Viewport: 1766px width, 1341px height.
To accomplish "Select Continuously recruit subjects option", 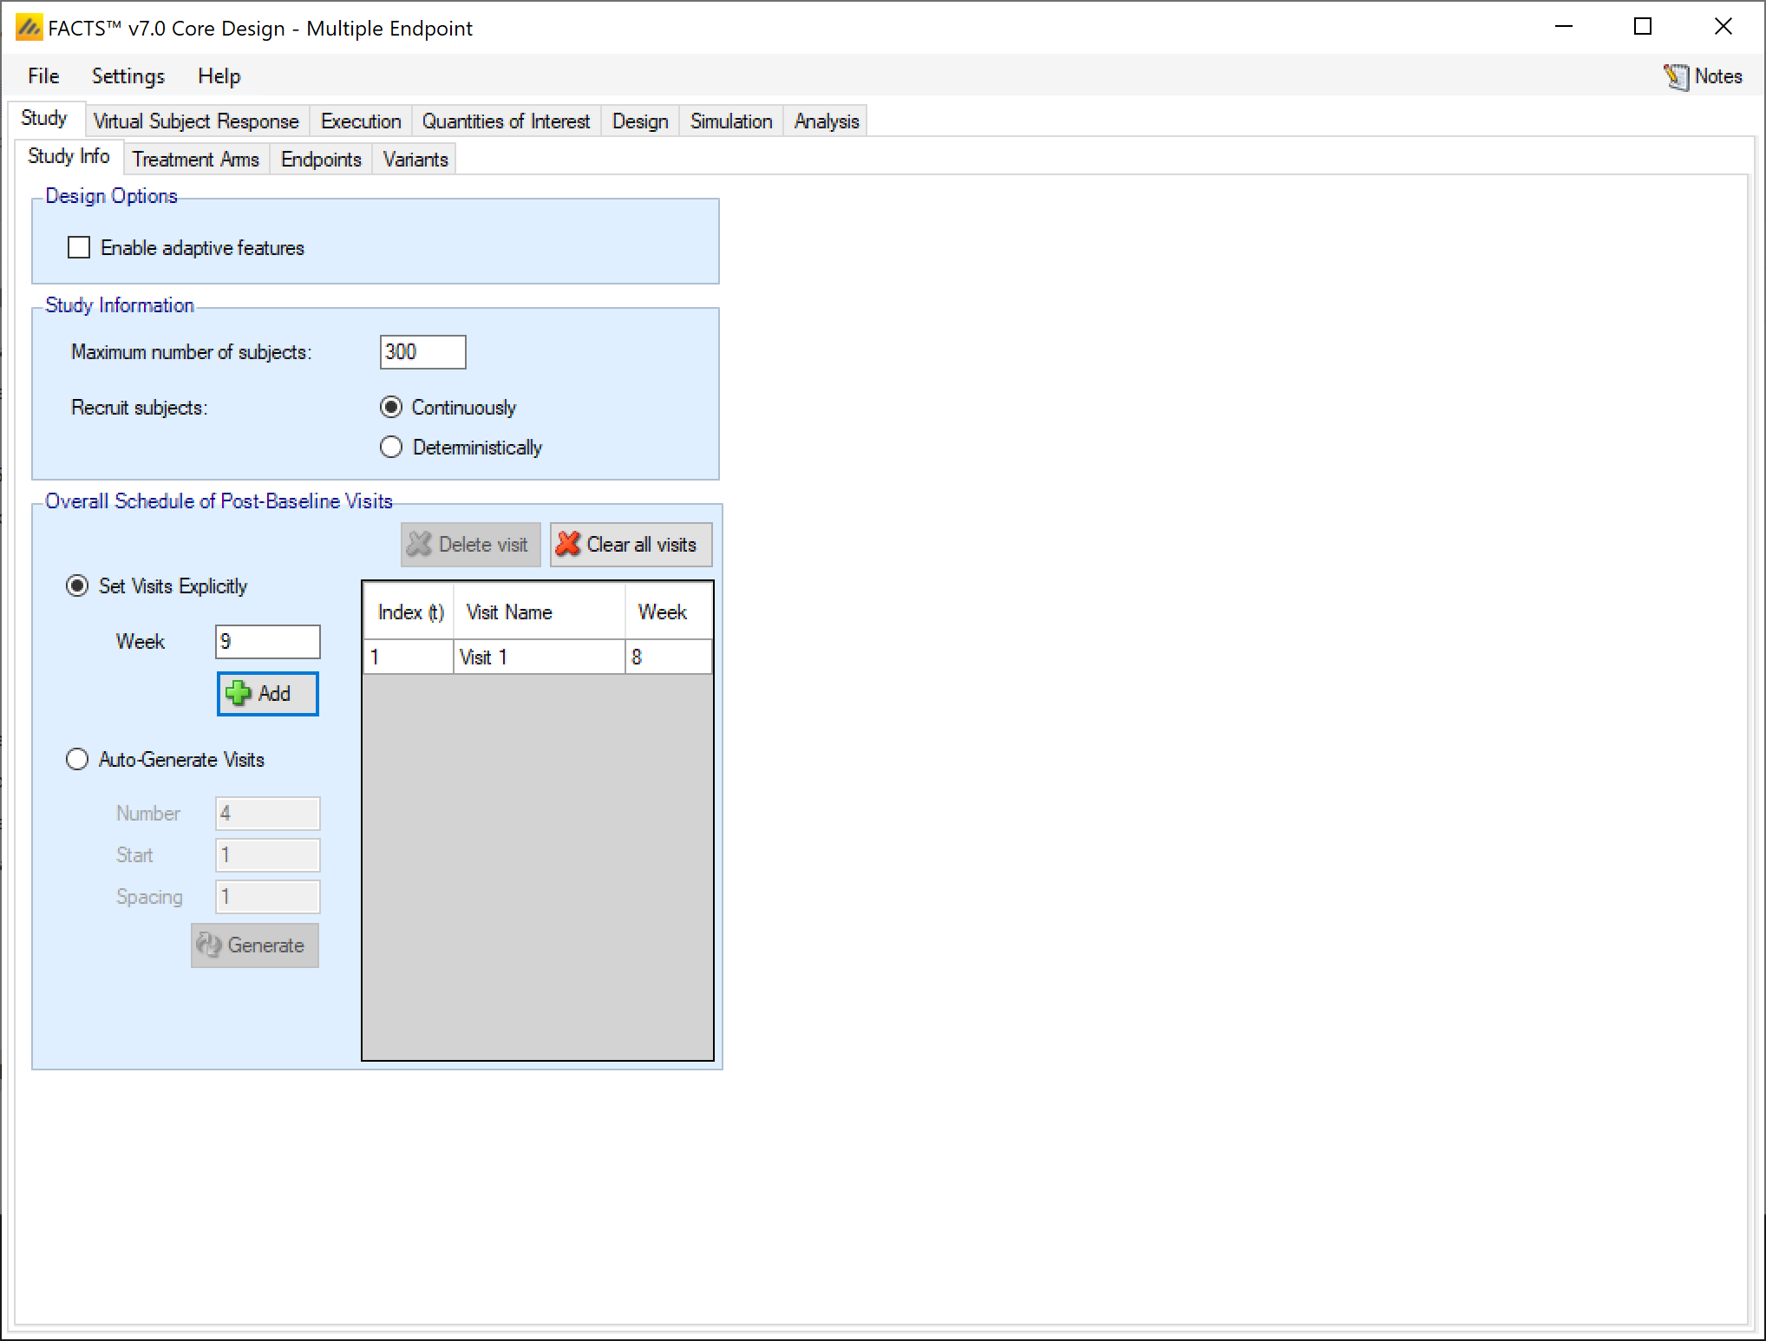I will pos(392,408).
